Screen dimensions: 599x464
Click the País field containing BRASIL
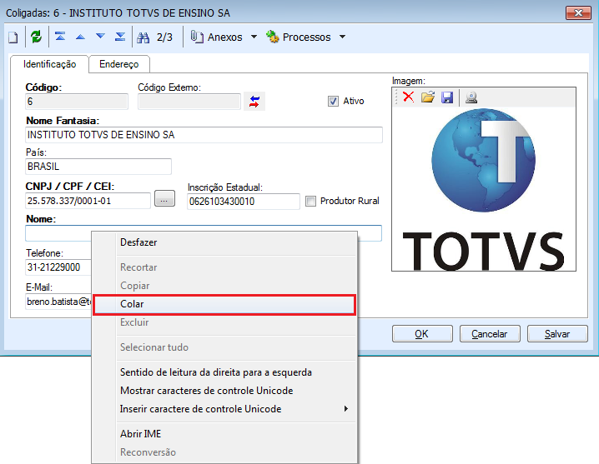98,167
